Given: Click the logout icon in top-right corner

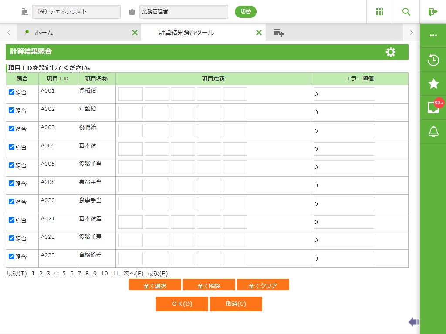Looking at the screenshot, I should point(432,12).
